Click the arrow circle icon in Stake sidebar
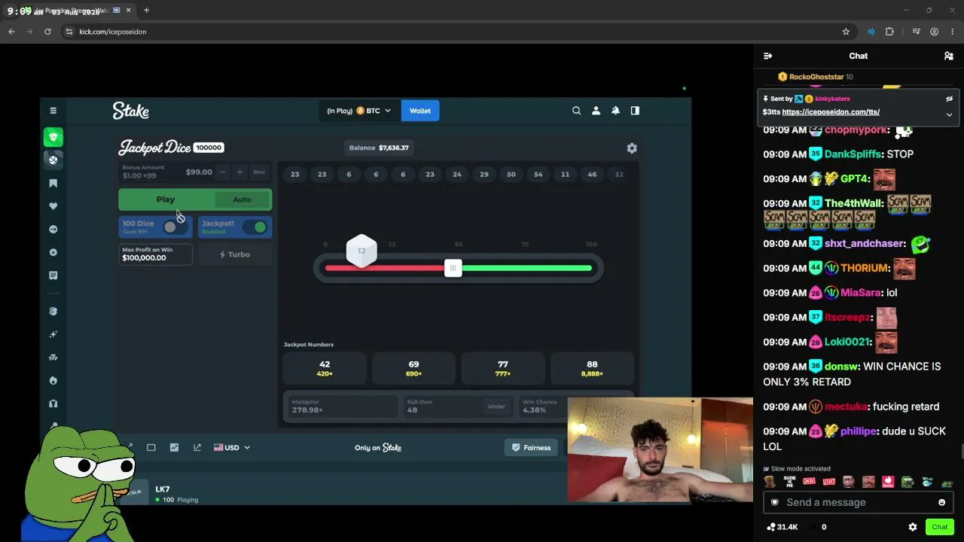 coord(53,229)
